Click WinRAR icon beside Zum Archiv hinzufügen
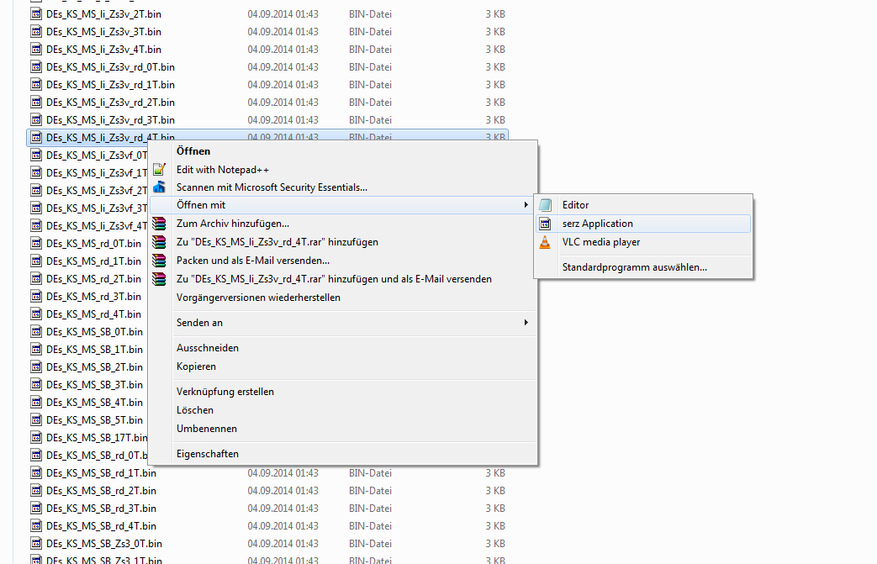This screenshot has width=877, height=564. point(160,224)
